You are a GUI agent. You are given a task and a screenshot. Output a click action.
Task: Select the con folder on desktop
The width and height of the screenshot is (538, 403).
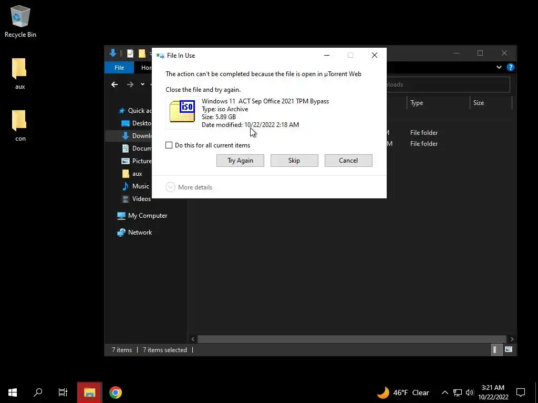click(x=19, y=126)
